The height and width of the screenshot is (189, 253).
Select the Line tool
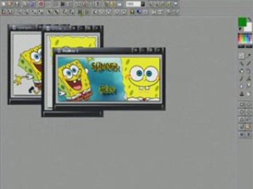(x=249, y=64)
